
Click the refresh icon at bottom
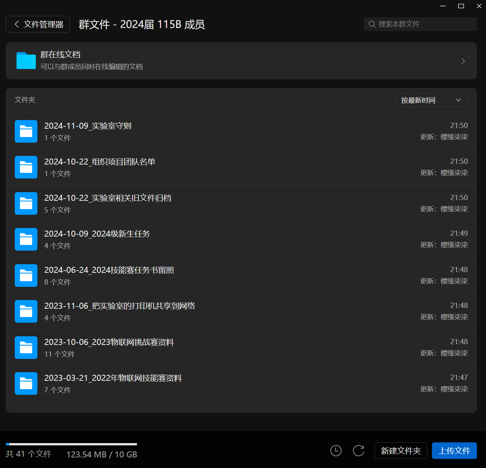coord(358,451)
